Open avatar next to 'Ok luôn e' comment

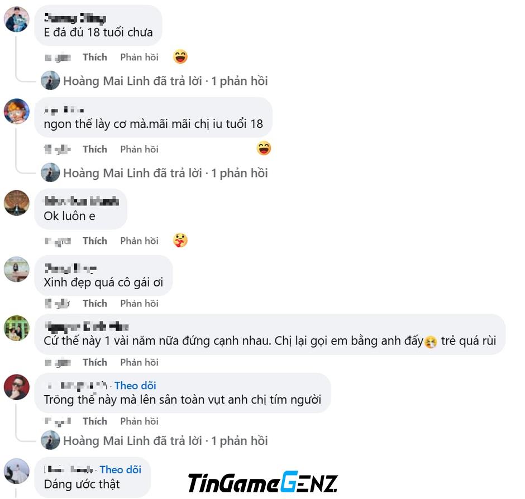click(16, 203)
